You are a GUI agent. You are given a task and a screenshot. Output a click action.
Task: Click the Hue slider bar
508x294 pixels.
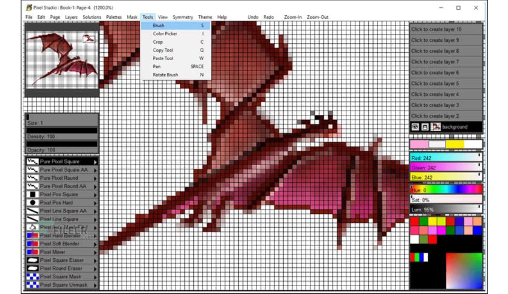tap(446, 190)
